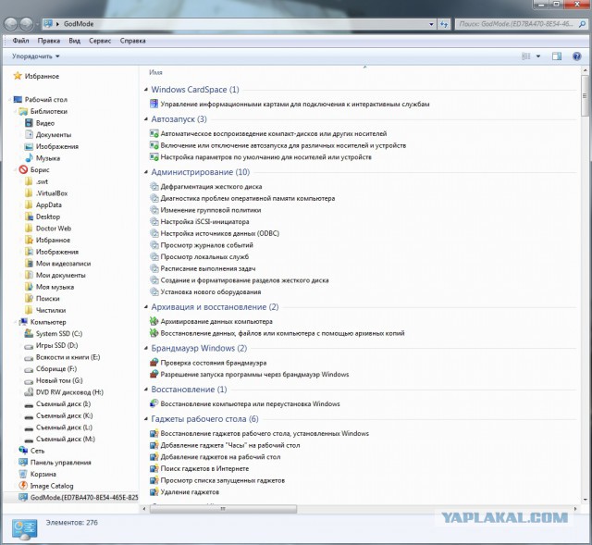Open the Сервис menu
This screenshot has width=592, height=545.
coord(100,41)
